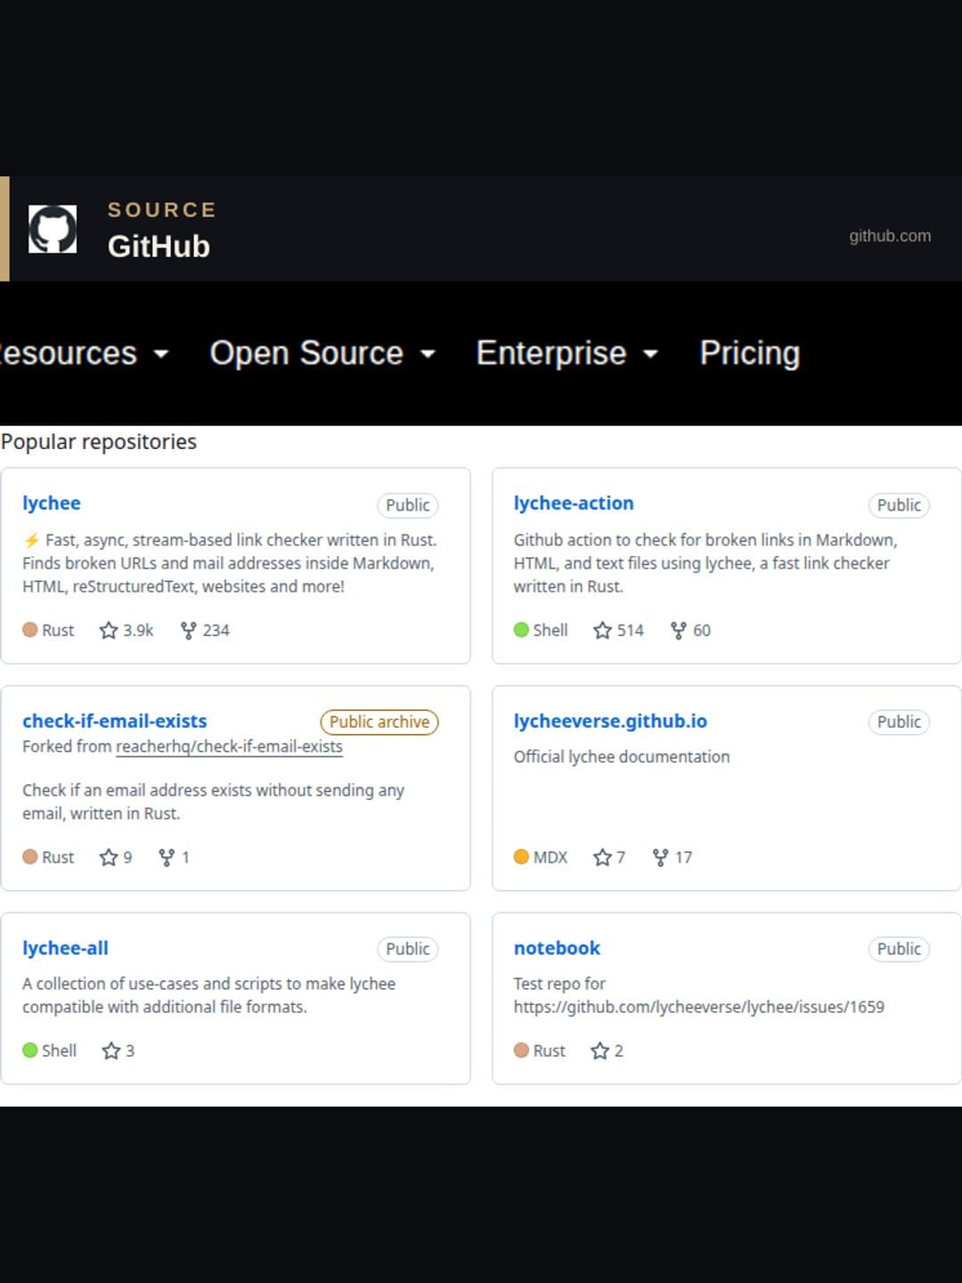This screenshot has height=1283, width=962.
Task: Click the fork icon showing 17 on lycheeverse.github.io
Action: click(x=660, y=858)
